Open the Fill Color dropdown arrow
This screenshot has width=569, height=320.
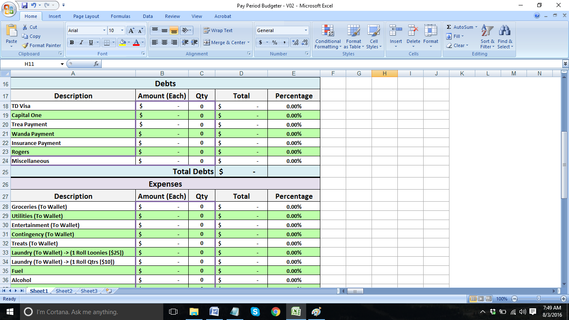129,43
